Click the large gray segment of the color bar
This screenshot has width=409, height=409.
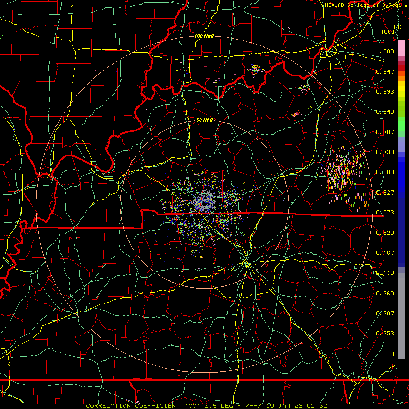click(x=401, y=316)
